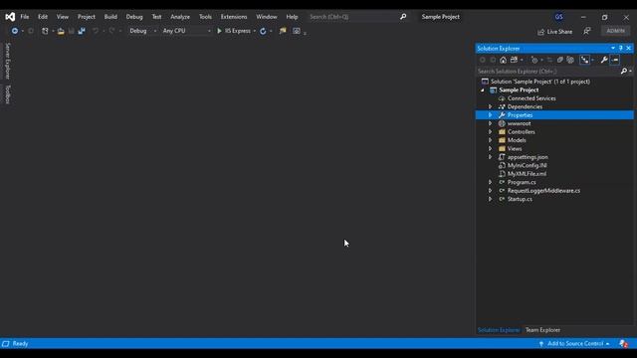637x358 pixels.
Task: Click the window icon beside Ready in status bar
Action: click(6, 344)
